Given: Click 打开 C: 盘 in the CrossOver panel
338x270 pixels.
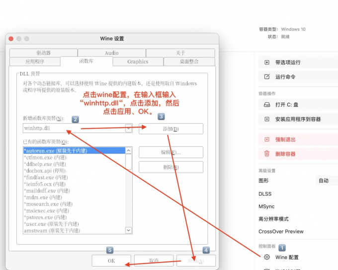Looking at the screenshot, I should [x=298, y=105].
